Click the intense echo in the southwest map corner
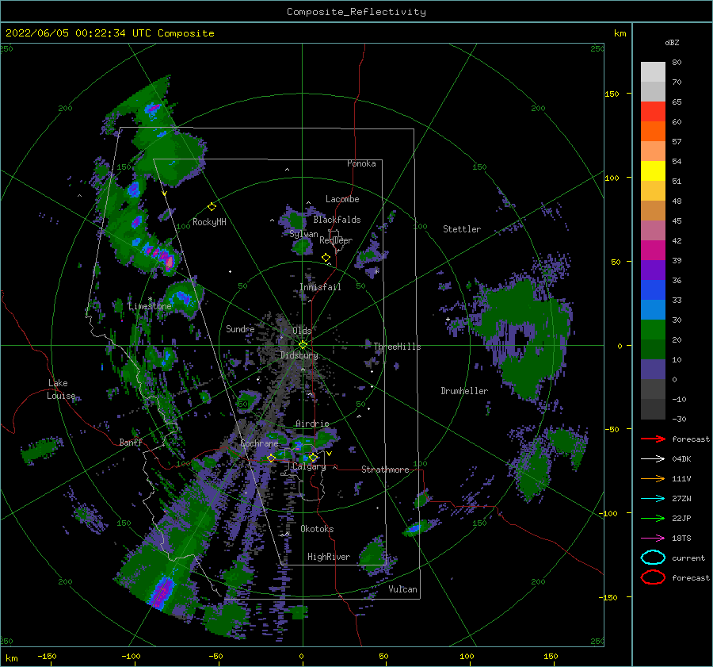 162,592
